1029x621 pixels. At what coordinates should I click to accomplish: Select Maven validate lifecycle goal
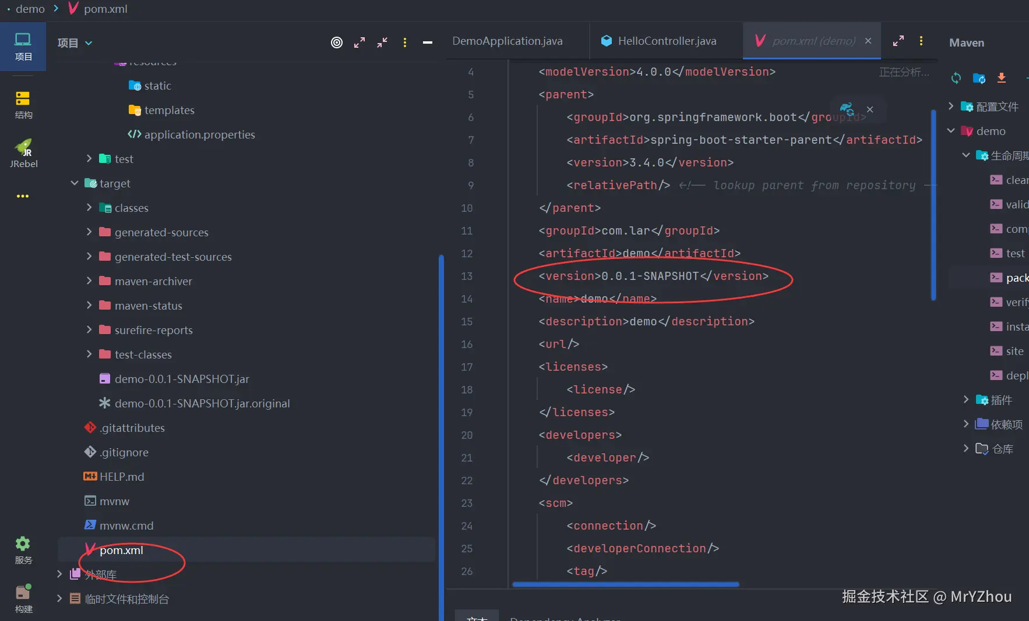pos(1009,204)
